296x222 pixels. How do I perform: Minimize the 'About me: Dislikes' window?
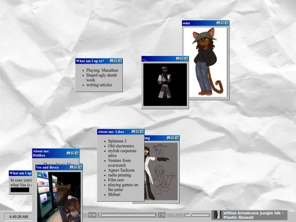tap(69, 153)
